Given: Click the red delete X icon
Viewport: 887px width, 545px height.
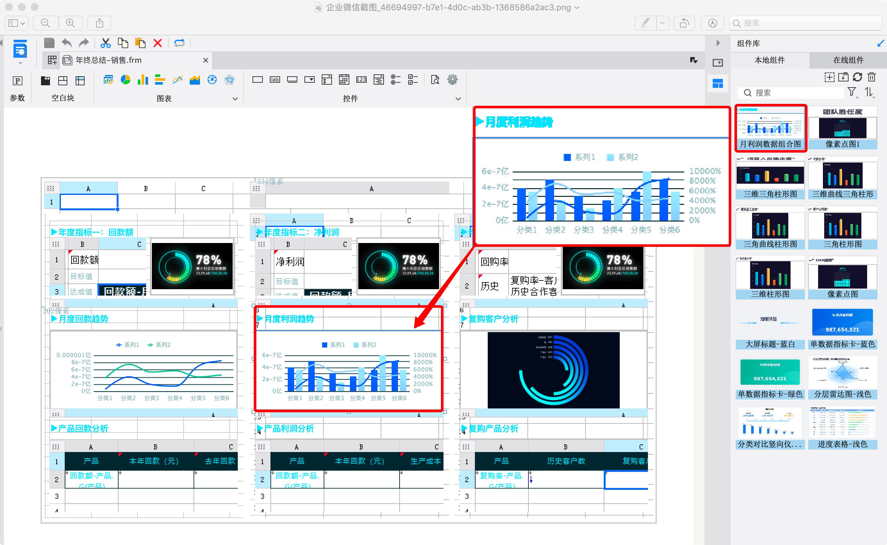Looking at the screenshot, I should [x=157, y=43].
